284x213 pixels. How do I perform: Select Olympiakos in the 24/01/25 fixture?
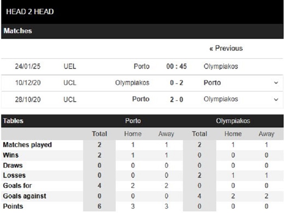tap(221, 66)
